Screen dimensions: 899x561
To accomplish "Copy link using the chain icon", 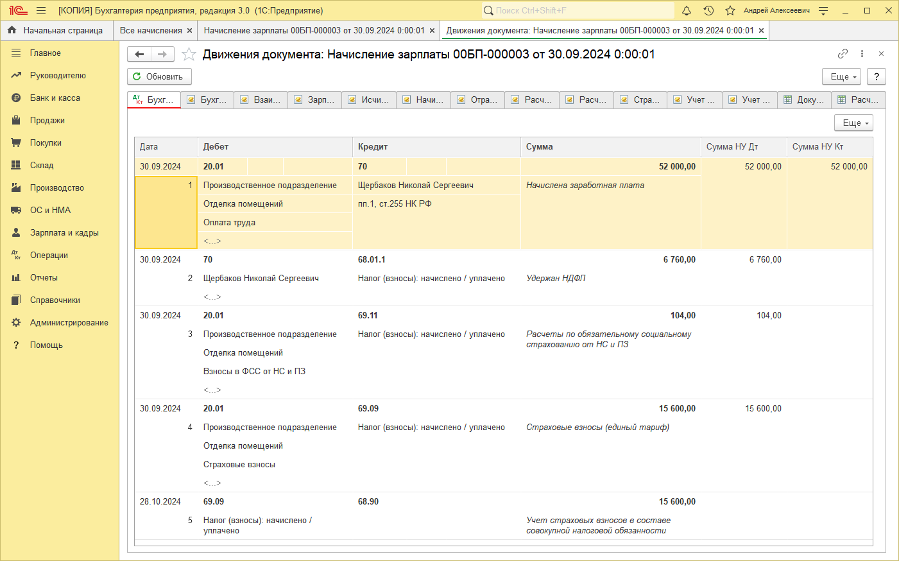I will pos(843,54).
